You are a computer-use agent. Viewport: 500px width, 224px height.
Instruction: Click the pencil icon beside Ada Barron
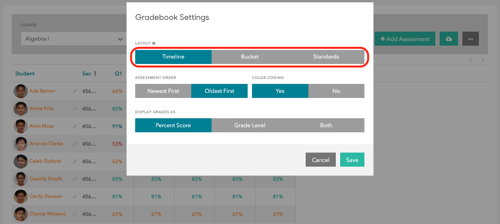click(75, 91)
